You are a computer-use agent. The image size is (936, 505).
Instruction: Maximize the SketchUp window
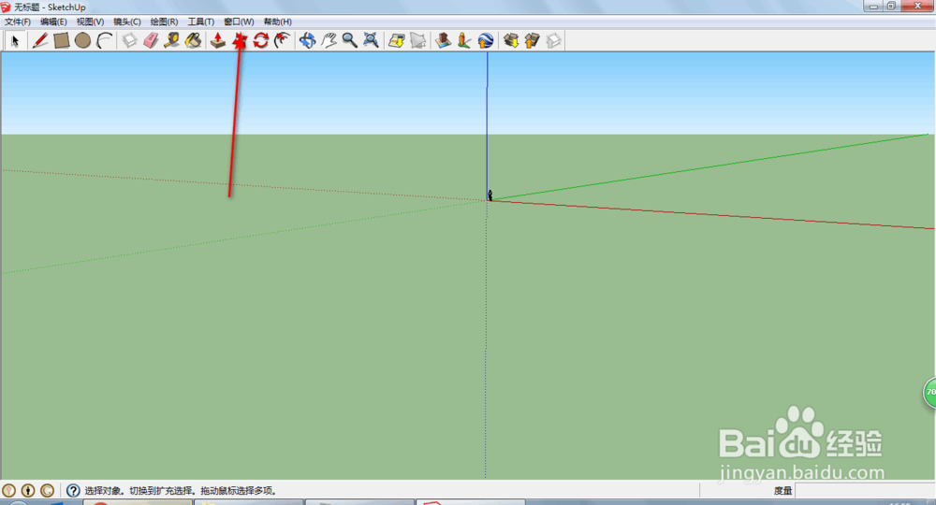coord(891,6)
